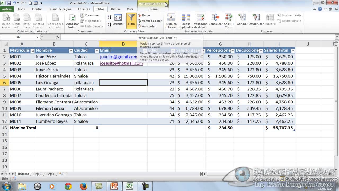Open Avanzadas filter options
Image resolution: width=339 pixels, height=191 pixels.
pyautogui.click(x=147, y=26)
